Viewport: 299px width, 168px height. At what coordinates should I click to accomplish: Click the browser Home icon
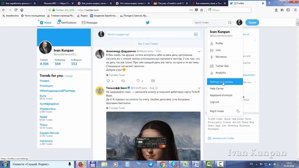[22, 10]
